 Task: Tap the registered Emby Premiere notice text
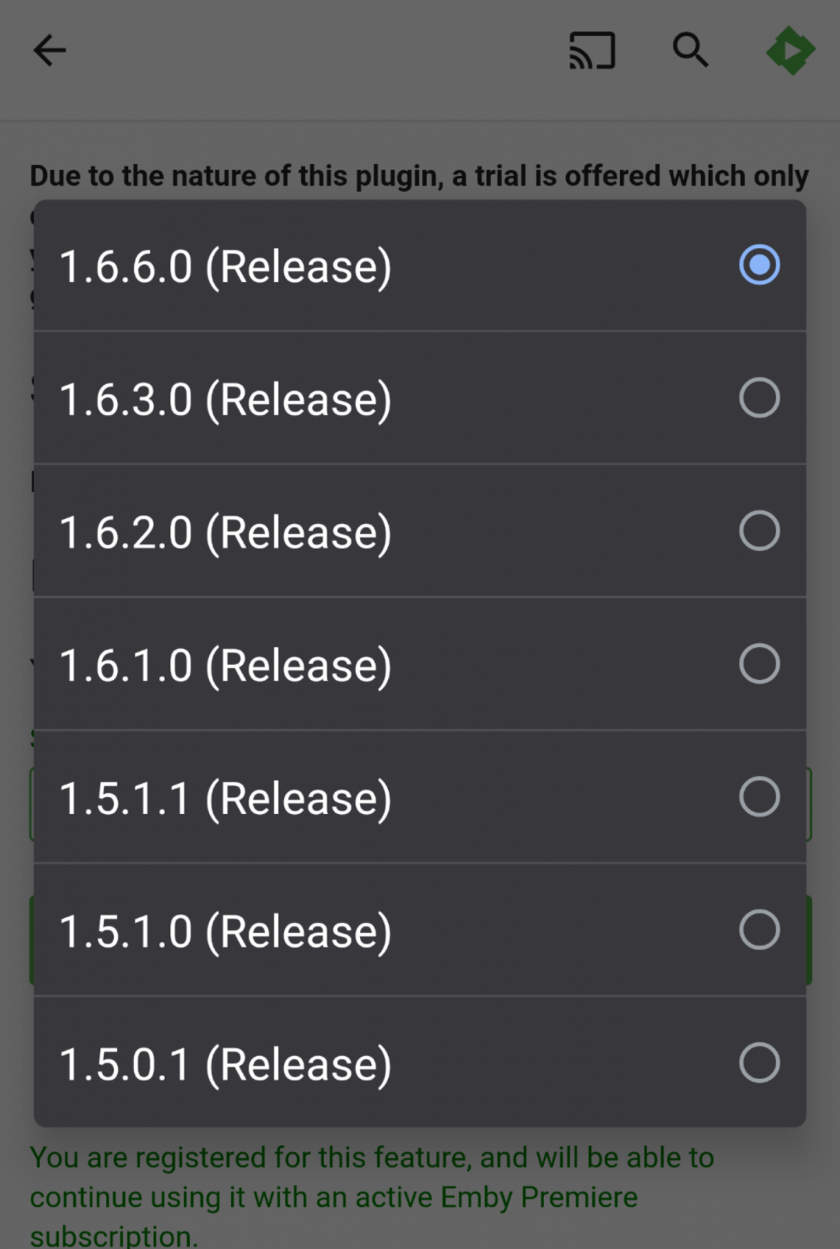click(x=372, y=1196)
